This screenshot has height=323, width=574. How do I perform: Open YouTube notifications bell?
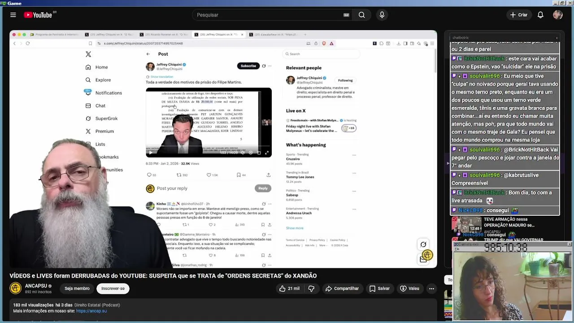click(x=540, y=15)
